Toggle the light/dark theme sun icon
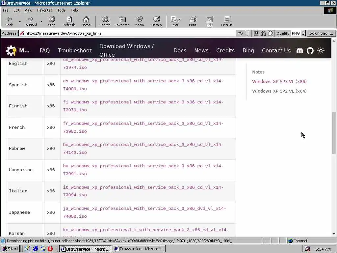The width and height of the screenshot is (337, 253). click(x=321, y=50)
